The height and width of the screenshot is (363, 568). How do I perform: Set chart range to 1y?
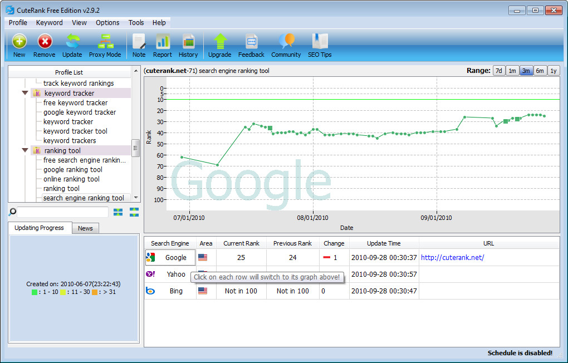pos(554,71)
